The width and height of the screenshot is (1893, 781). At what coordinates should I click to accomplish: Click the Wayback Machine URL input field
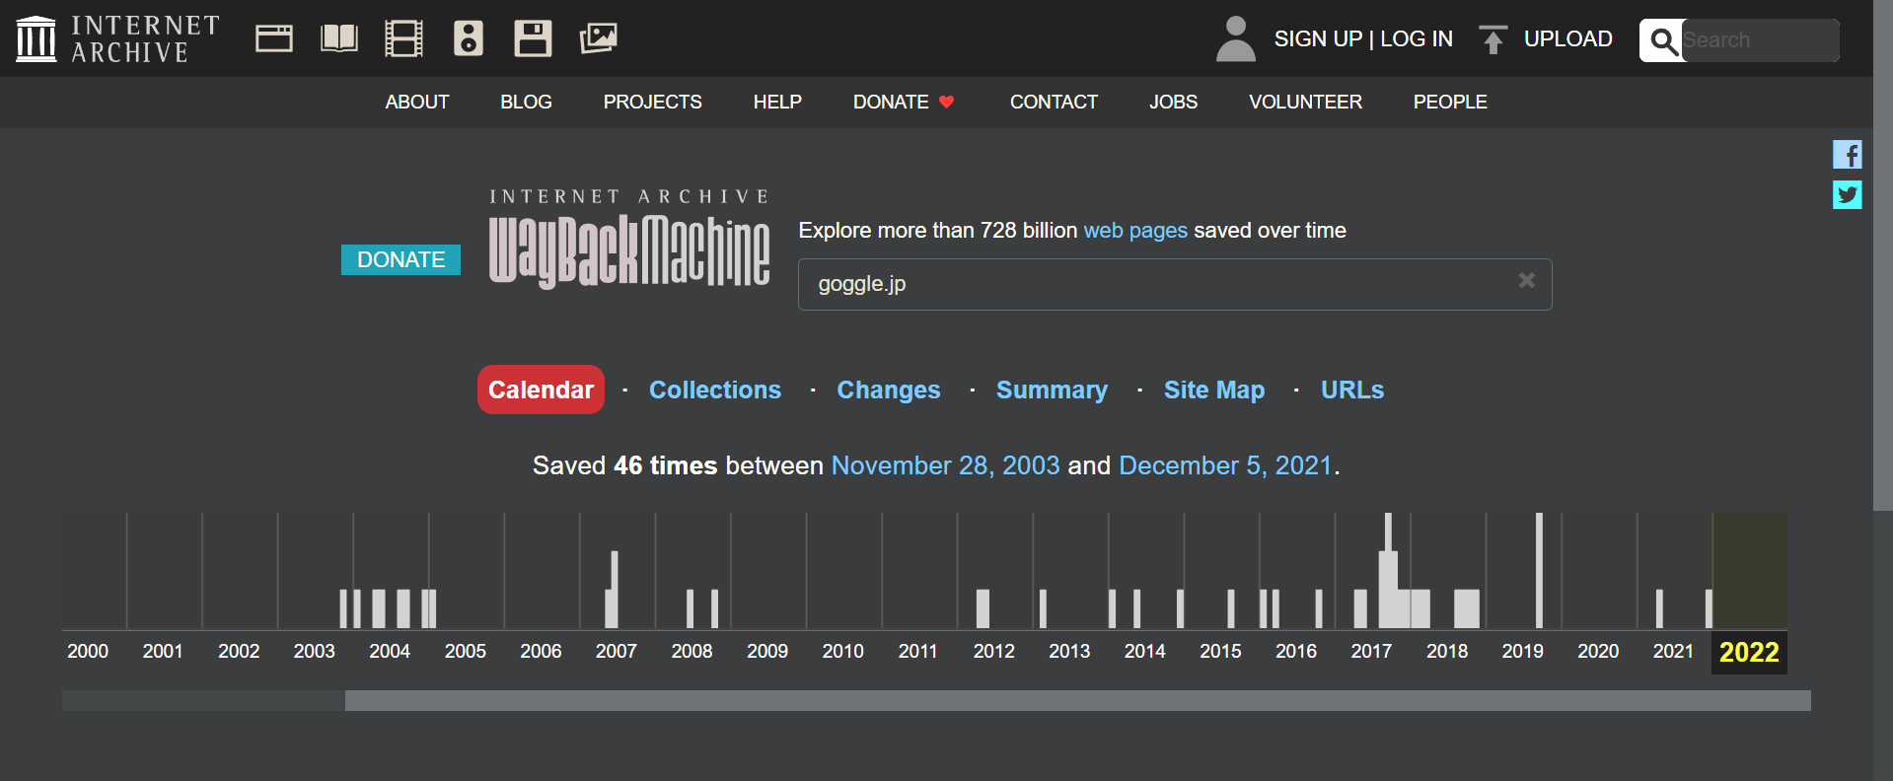[1154, 284]
